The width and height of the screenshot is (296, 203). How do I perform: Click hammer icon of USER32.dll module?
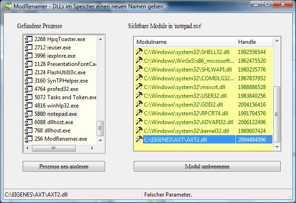[x=139, y=96]
